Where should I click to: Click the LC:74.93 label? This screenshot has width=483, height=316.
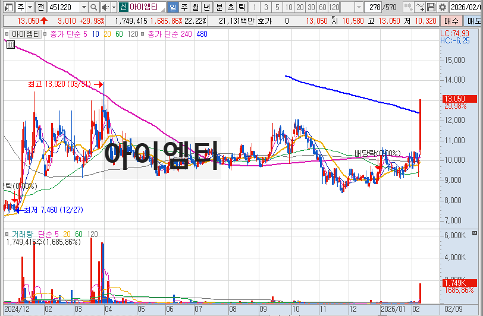coord(455,33)
